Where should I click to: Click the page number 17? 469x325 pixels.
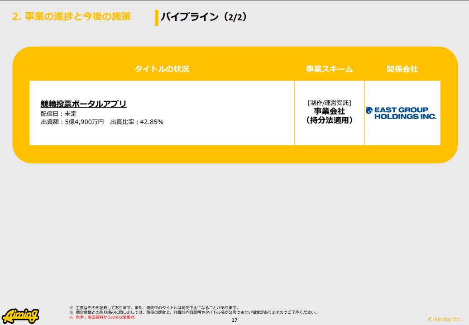point(234,320)
